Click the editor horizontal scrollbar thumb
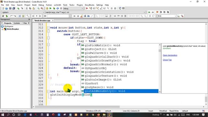The image size is (208, 117). tap(77, 107)
